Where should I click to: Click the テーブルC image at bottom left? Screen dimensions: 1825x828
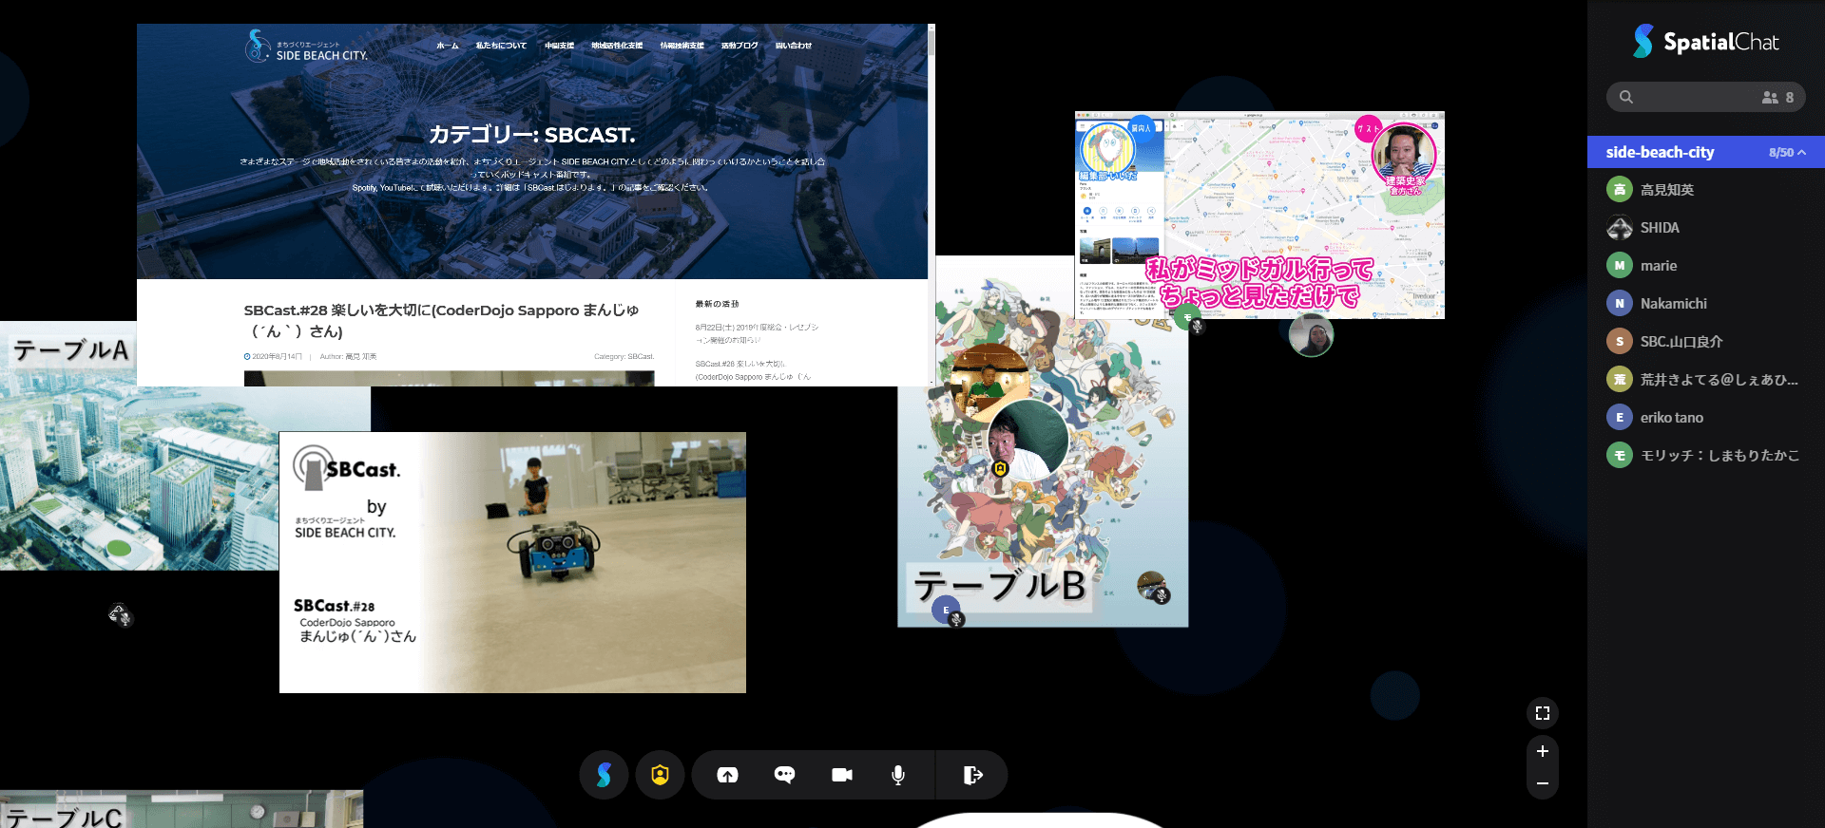click(182, 809)
